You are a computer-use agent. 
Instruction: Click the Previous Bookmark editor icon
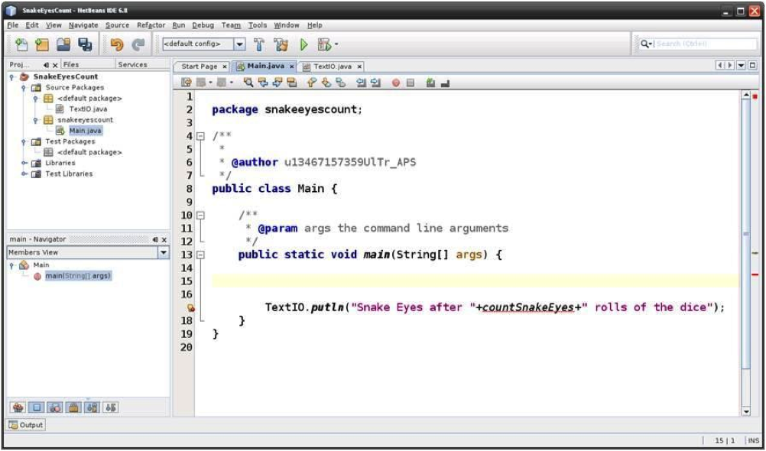pyautogui.click(x=312, y=83)
